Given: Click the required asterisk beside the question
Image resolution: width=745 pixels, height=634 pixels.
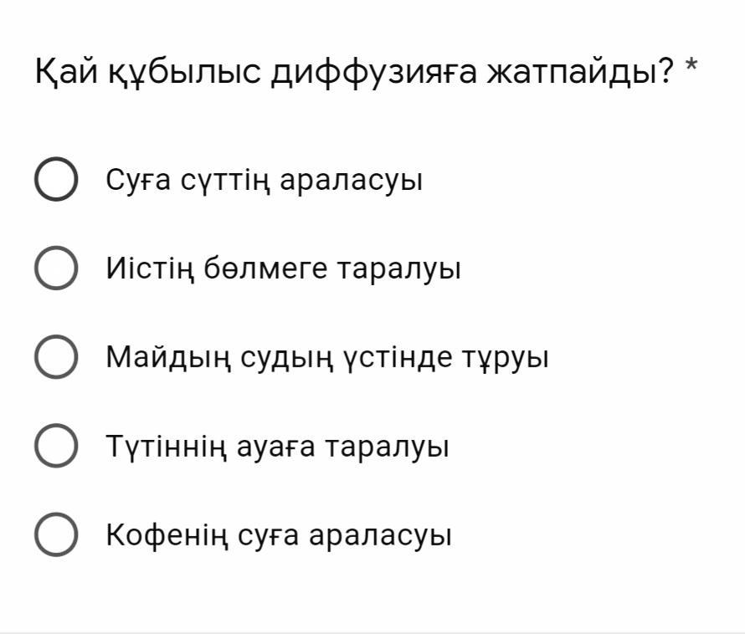Looking at the screenshot, I should pyautogui.click(x=691, y=66).
